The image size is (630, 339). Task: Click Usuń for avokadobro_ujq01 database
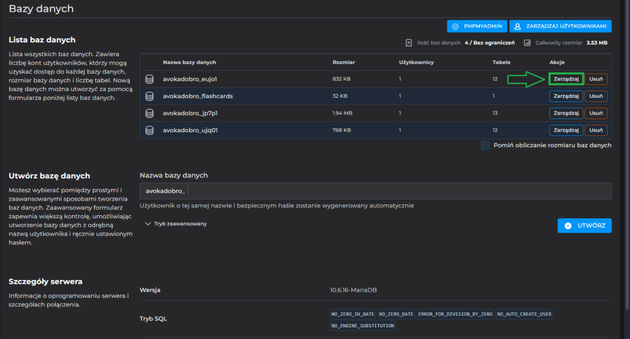[596, 130]
